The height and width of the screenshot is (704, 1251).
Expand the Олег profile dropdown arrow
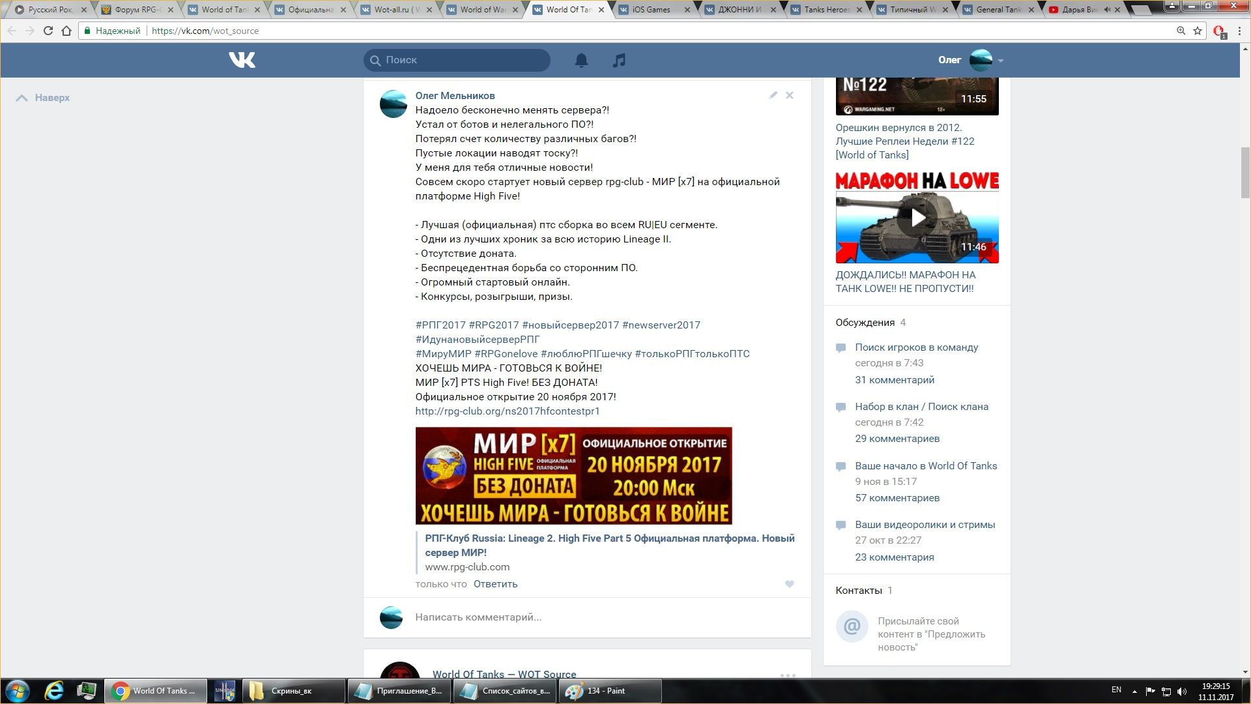pyautogui.click(x=1001, y=61)
